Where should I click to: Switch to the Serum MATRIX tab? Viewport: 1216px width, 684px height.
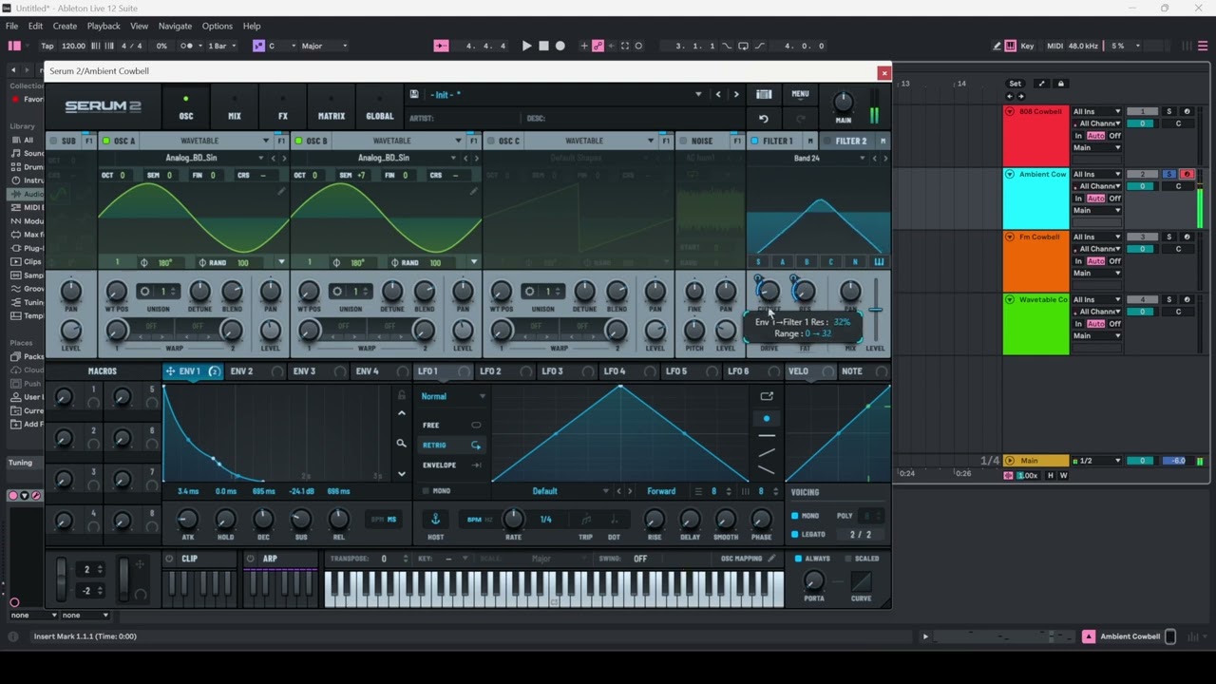pyautogui.click(x=331, y=108)
